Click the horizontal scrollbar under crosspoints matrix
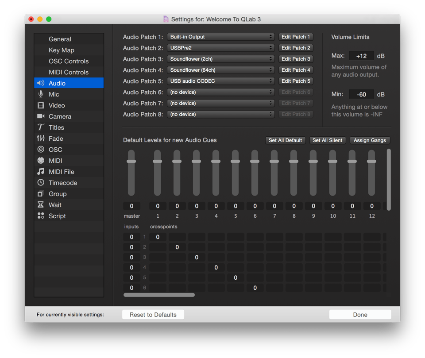The width and height of the screenshot is (425, 358). (159, 295)
